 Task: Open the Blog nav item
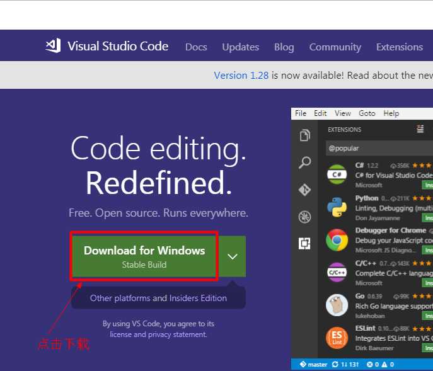(x=284, y=47)
